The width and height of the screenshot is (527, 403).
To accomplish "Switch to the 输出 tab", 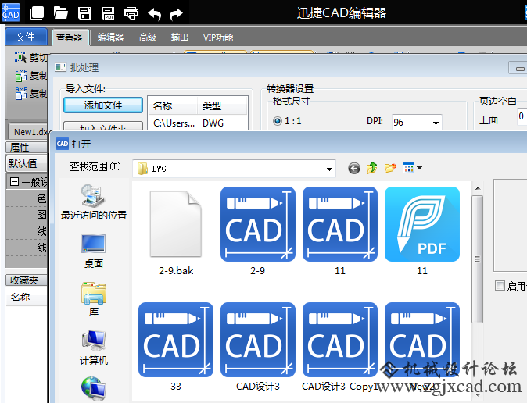I will (180, 37).
